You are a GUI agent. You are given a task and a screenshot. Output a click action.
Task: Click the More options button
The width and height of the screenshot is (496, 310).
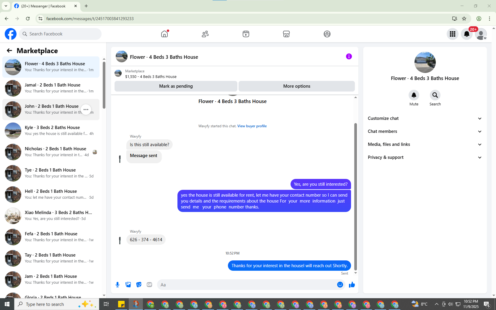click(x=297, y=86)
